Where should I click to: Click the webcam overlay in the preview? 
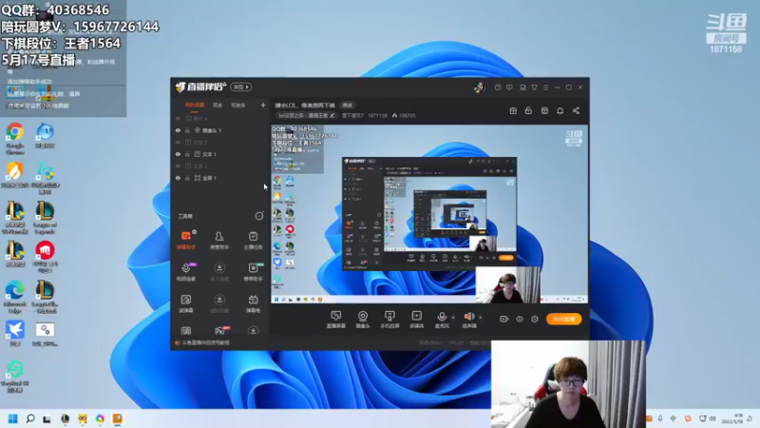[507, 285]
